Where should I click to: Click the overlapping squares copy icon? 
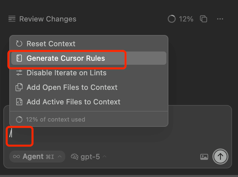tap(204, 19)
